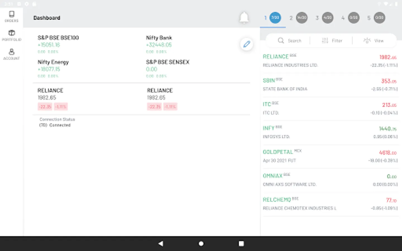
Task: Open OMNIAX Omni Axs Software row
Action: point(330,180)
